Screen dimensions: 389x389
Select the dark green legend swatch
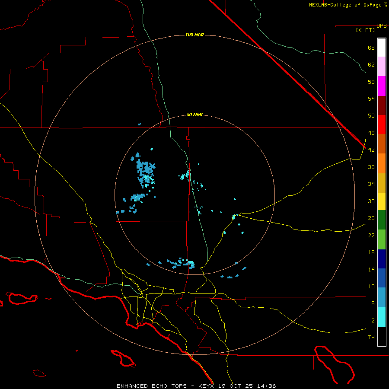click(x=382, y=220)
